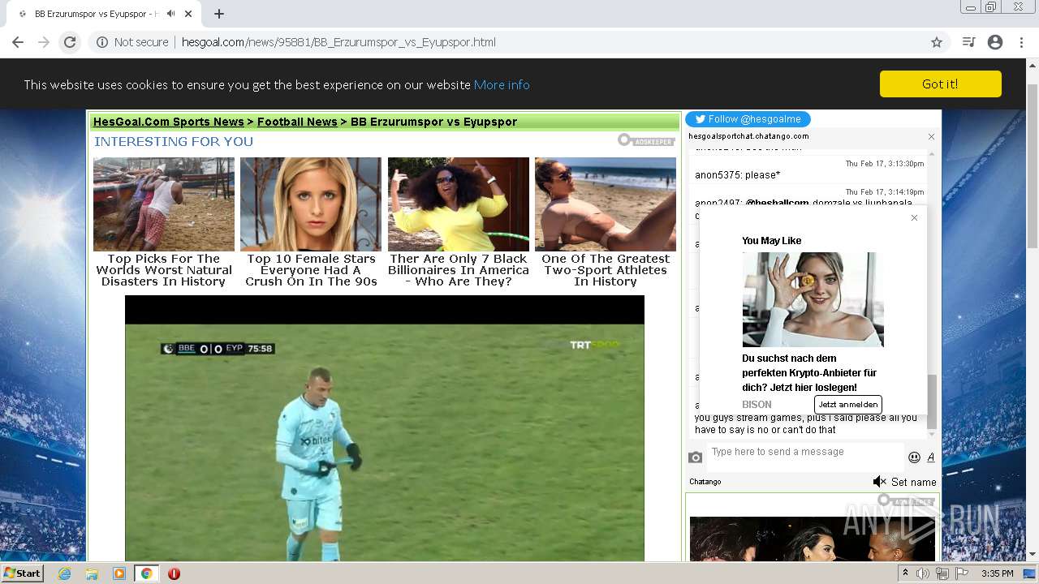1039x584 pixels.
Task: Click Set name in chat
Action: [914, 482]
